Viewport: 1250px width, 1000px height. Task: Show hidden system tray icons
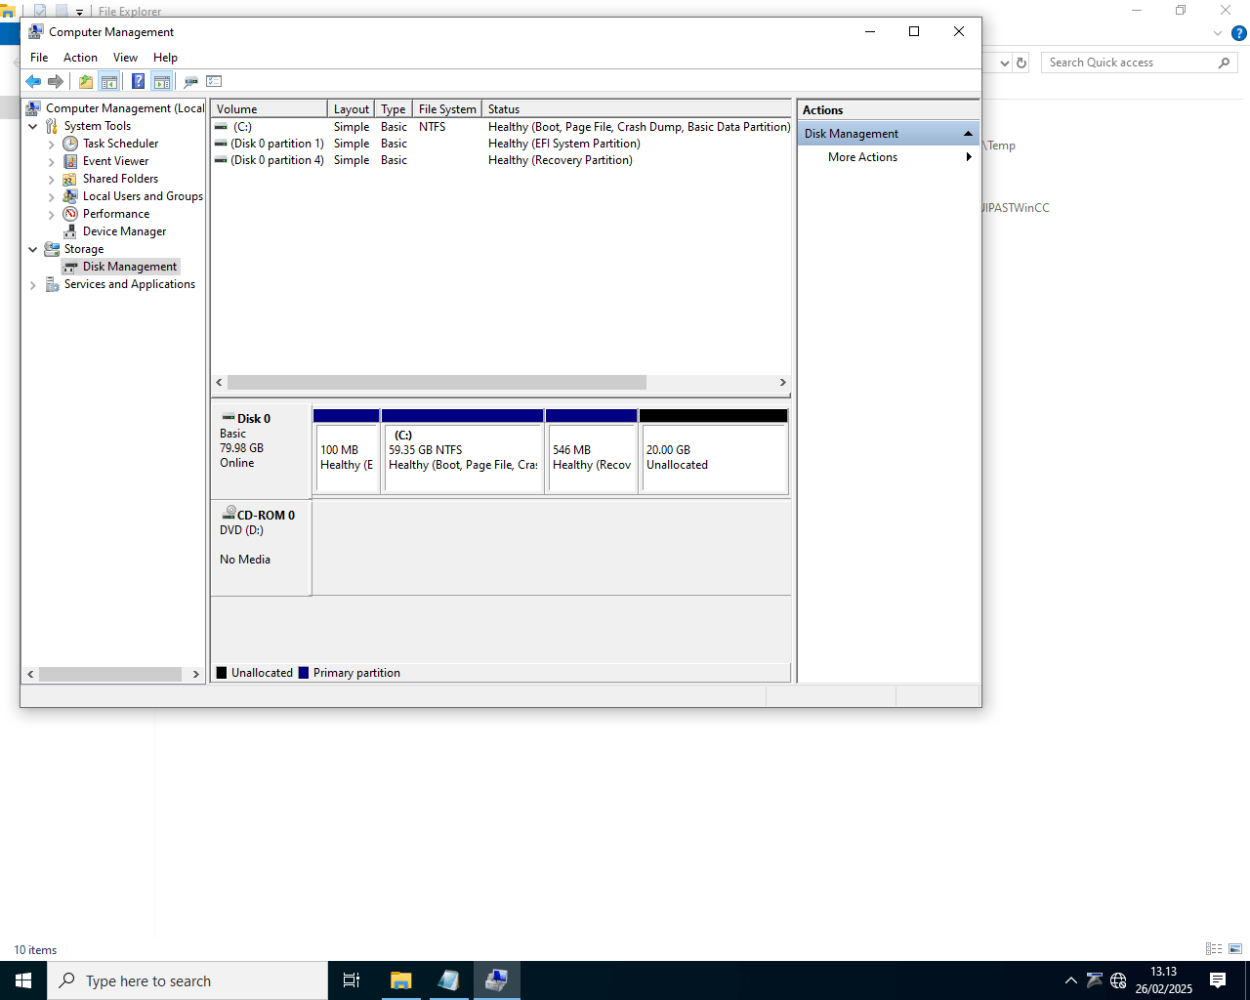(1070, 980)
